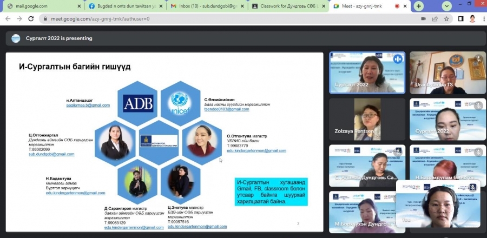Viewport: 487px width, 238px height.
Task: Share this page using the share icon
Action: (435, 18)
